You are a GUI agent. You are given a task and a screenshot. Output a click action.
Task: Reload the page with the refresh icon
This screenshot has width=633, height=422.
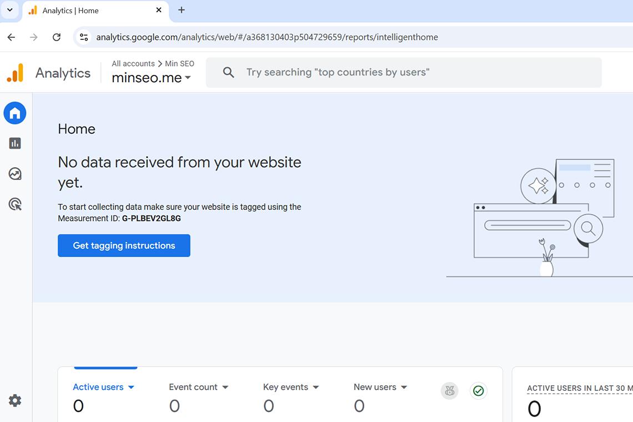click(x=56, y=37)
